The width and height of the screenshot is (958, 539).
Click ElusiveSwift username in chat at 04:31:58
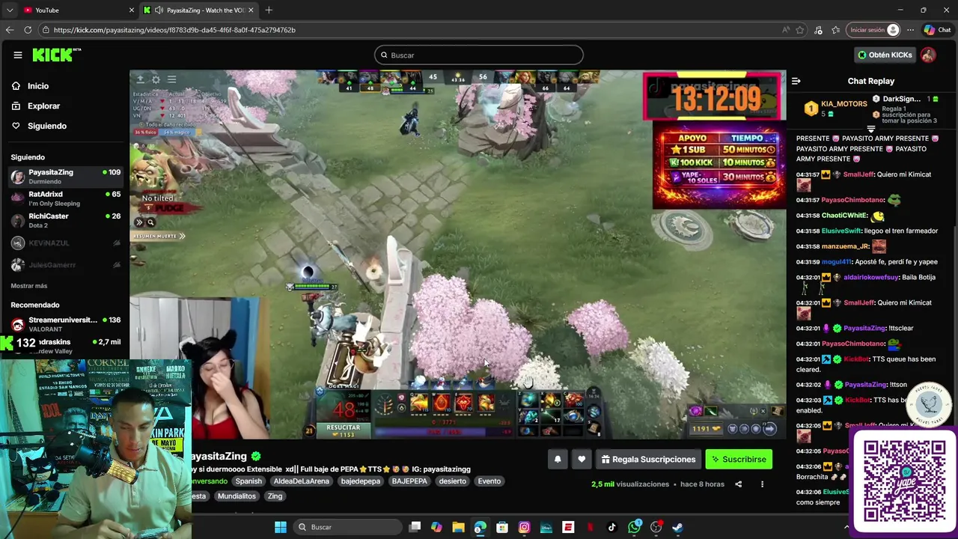coord(841,231)
